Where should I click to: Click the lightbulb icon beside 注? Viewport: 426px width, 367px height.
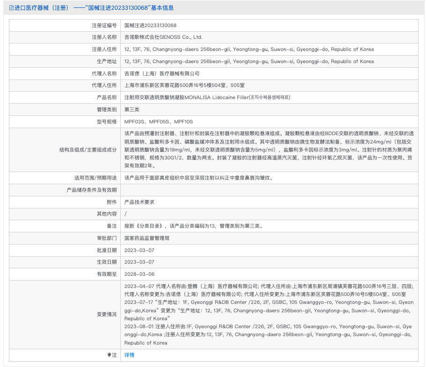tap(109, 355)
